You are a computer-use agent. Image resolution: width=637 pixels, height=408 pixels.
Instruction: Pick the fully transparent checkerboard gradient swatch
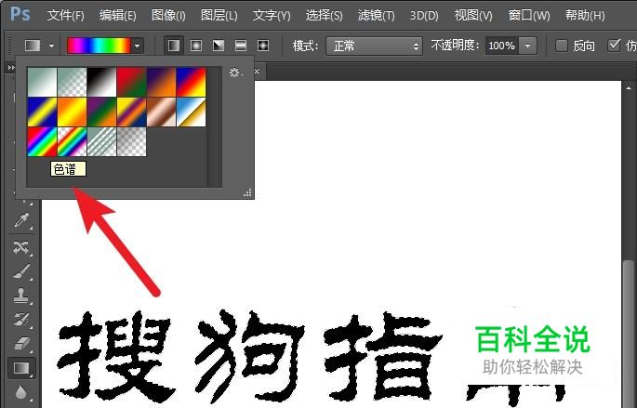pyautogui.click(x=132, y=141)
